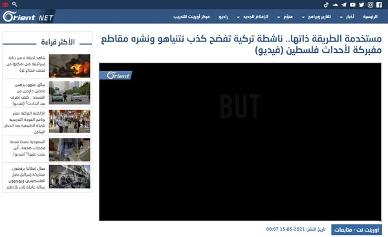Viewport: 388px width, 237px height.
Task: Open story link about دبابة إسرائيلية
Action: point(26,64)
